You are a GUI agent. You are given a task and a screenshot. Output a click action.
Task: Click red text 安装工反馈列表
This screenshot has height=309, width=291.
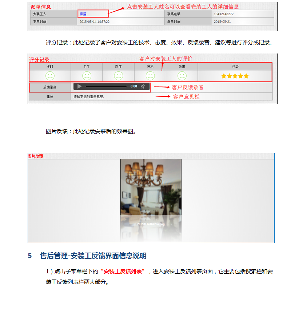tap(123, 272)
